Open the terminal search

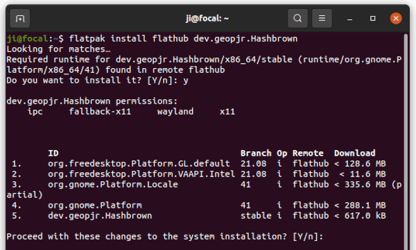tap(297, 18)
